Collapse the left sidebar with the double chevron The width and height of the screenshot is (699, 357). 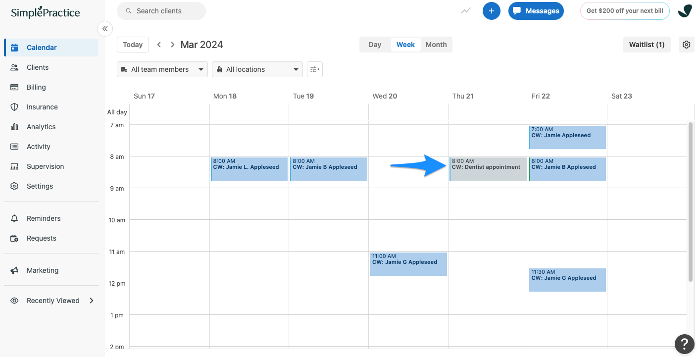(x=105, y=29)
